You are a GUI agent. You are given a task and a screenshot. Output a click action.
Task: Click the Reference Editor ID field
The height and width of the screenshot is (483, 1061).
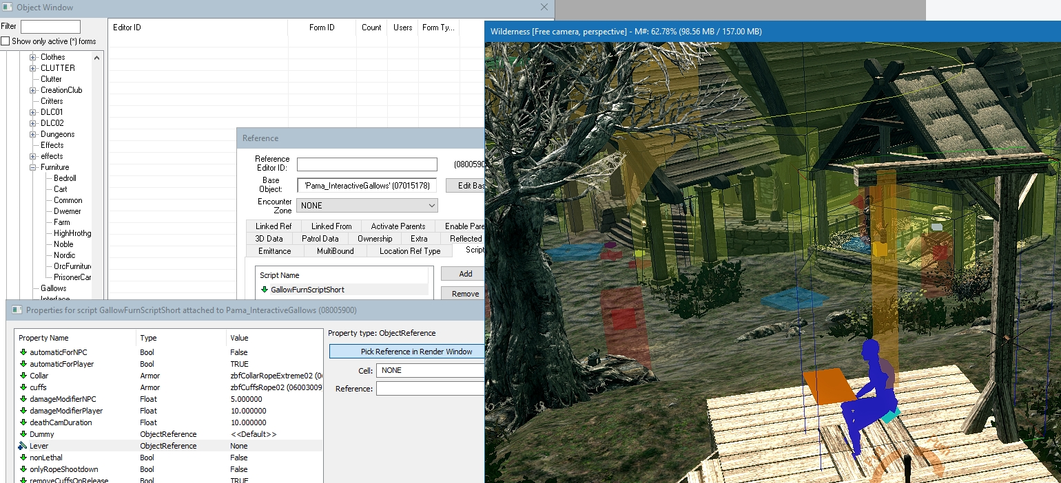click(x=367, y=164)
